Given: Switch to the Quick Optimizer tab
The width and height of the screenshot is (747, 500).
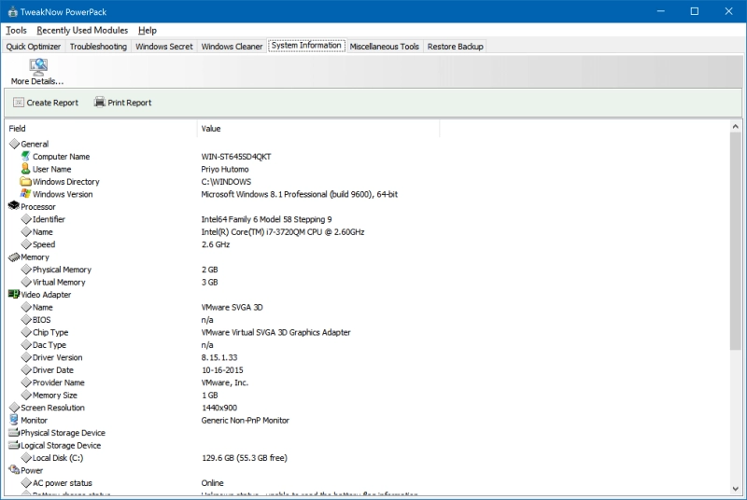Looking at the screenshot, I should coord(34,46).
